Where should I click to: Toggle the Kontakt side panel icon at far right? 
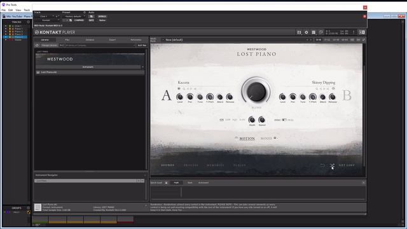point(362,32)
